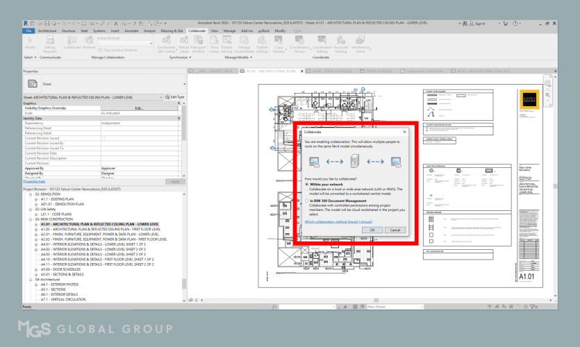This screenshot has width=580, height=347.
Task: Click the Editing Requests icon
Action: pyautogui.click(x=51, y=43)
